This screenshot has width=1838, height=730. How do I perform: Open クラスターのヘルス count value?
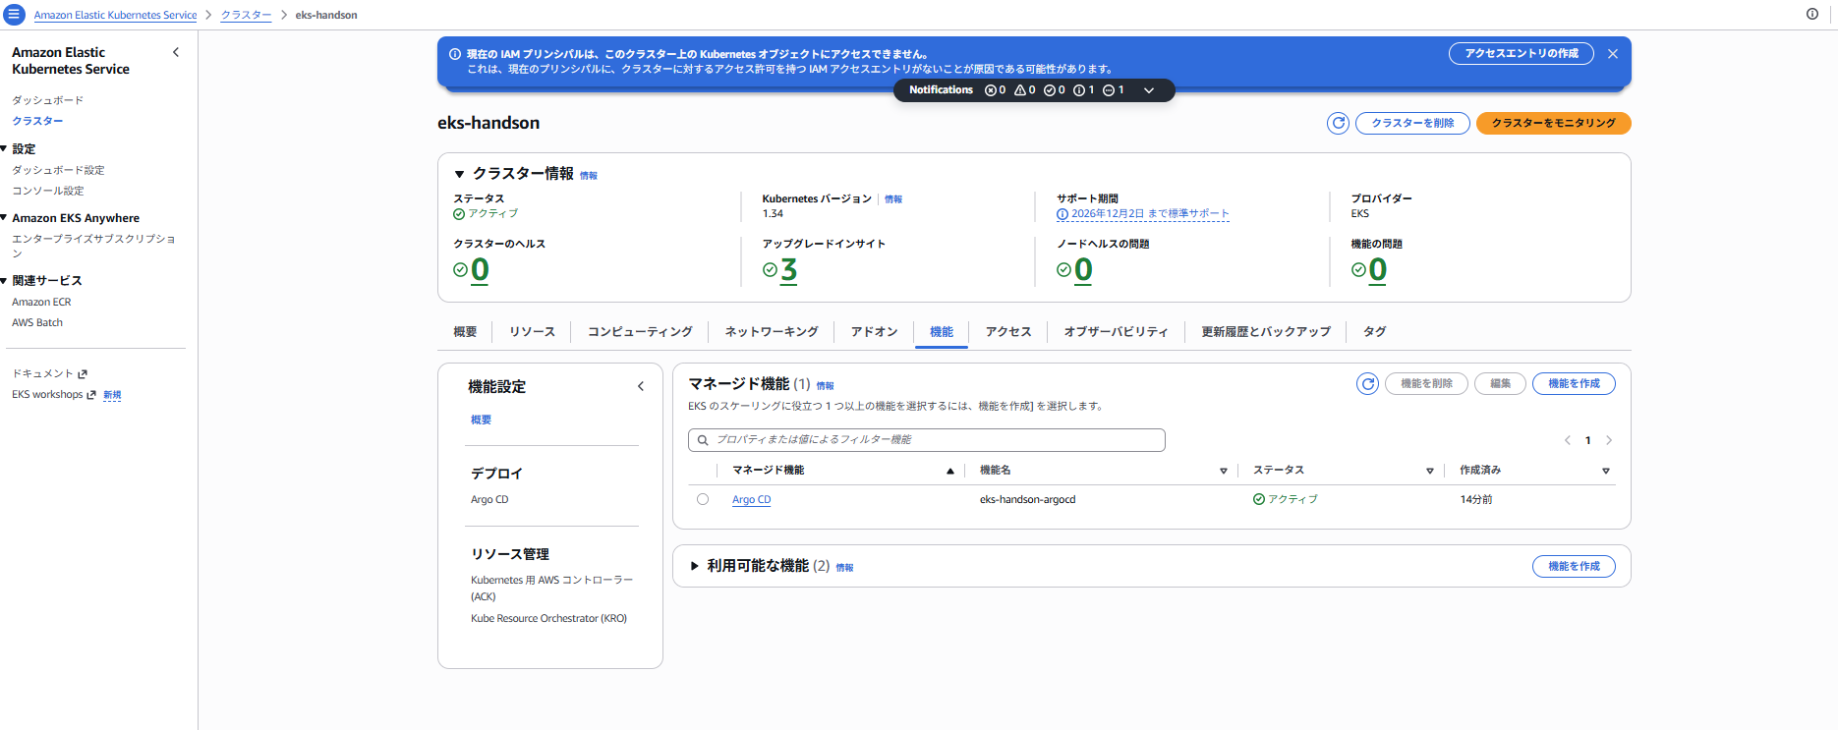[480, 270]
